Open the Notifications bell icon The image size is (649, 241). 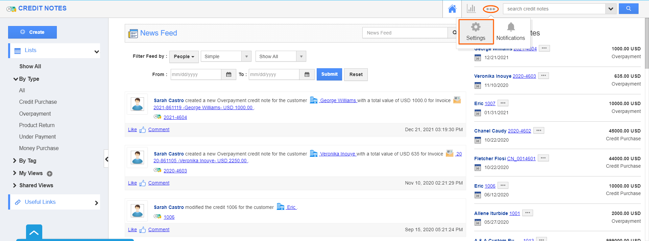(511, 27)
